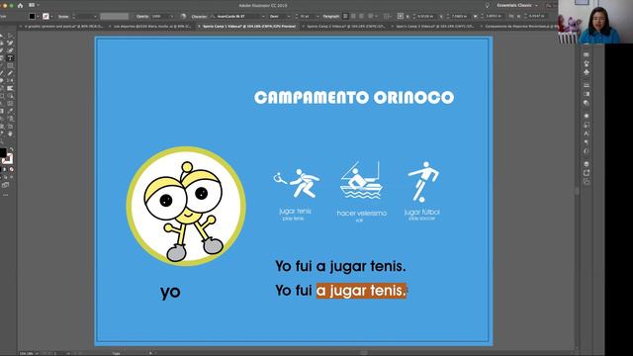This screenshot has height=356, width=633.
Task: Click the jugar fútbol soccer player graphic
Action: 422,182
